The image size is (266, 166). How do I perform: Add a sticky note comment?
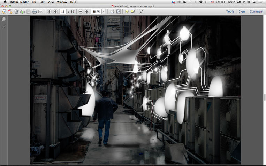[127, 11]
